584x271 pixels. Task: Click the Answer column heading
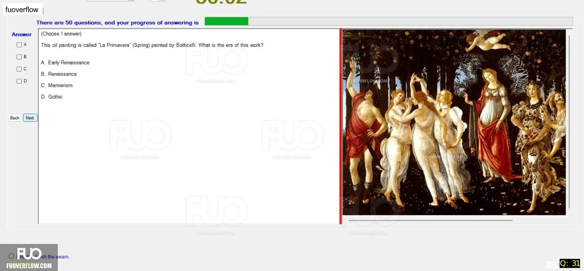pos(22,35)
